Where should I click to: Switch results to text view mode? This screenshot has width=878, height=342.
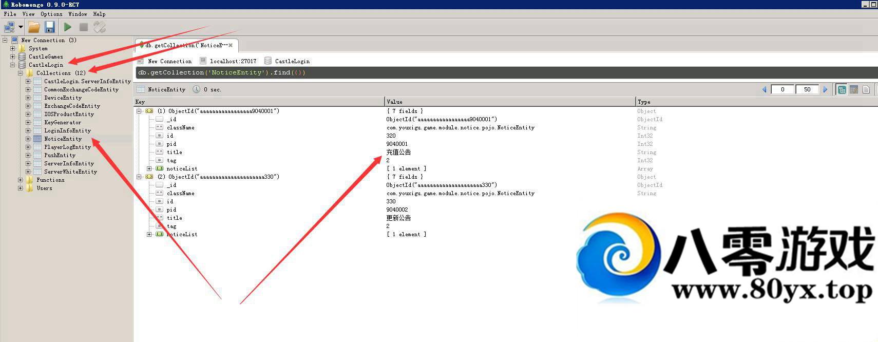pos(866,89)
